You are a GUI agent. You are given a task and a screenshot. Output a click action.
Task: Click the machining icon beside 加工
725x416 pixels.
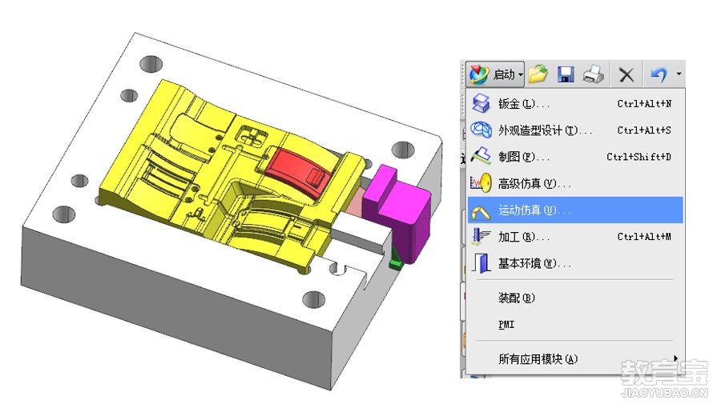(x=481, y=236)
